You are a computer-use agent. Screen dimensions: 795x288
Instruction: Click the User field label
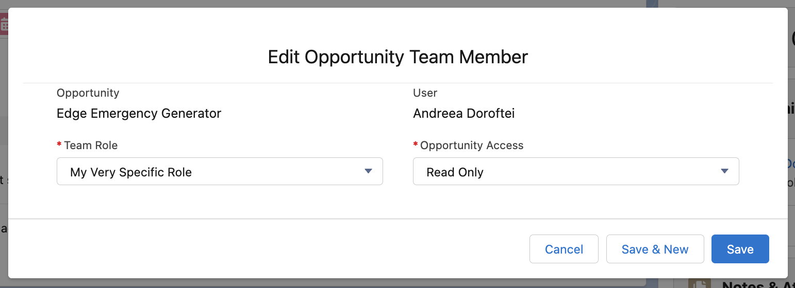(x=425, y=93)
